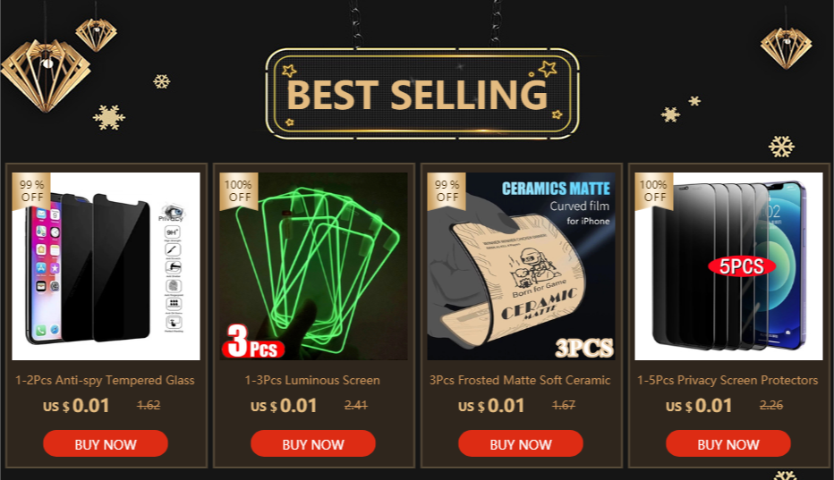The height and width of the screenshot is (480, 834).
Task: Click the privacy eye icon on first product
Action: pos(171,212)
